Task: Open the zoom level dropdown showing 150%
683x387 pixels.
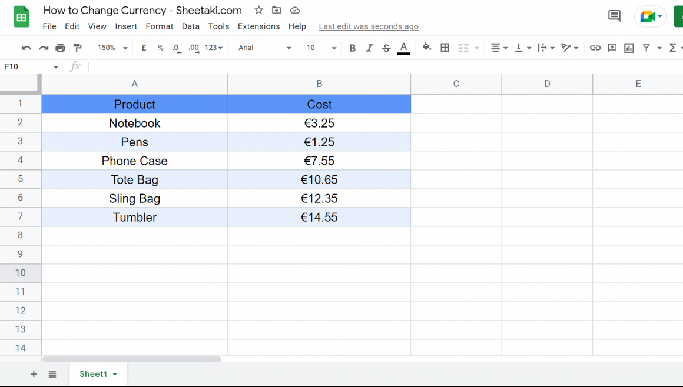Action: (111, 48)
